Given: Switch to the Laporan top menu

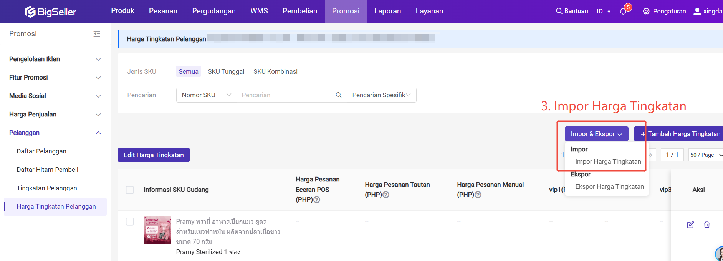Looking at the screenshot, I should pyautogui.click(x=387, y=11).
